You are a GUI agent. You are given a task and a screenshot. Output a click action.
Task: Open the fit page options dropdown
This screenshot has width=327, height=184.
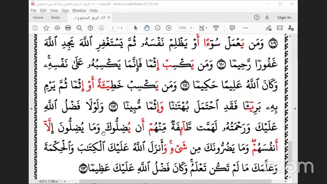click(x=203, y=28)
